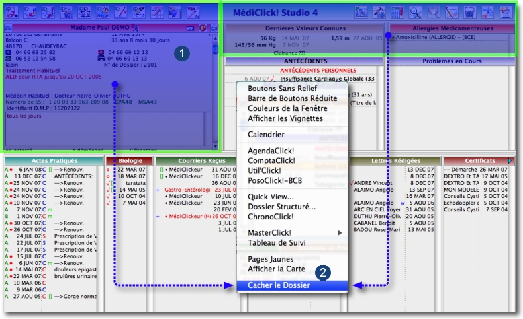
Task: Click the printer icon in patient header
Action: [214, 28]
